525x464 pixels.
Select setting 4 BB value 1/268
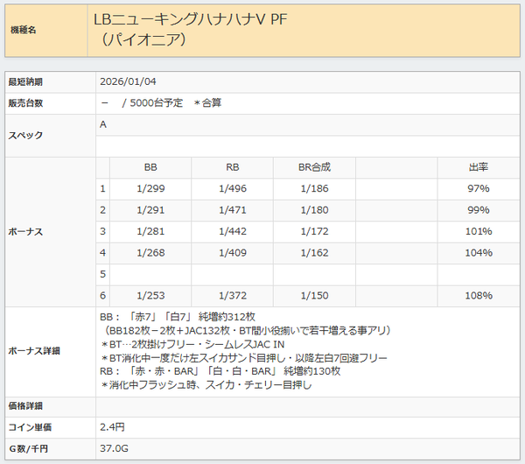(x=150, y=253)
